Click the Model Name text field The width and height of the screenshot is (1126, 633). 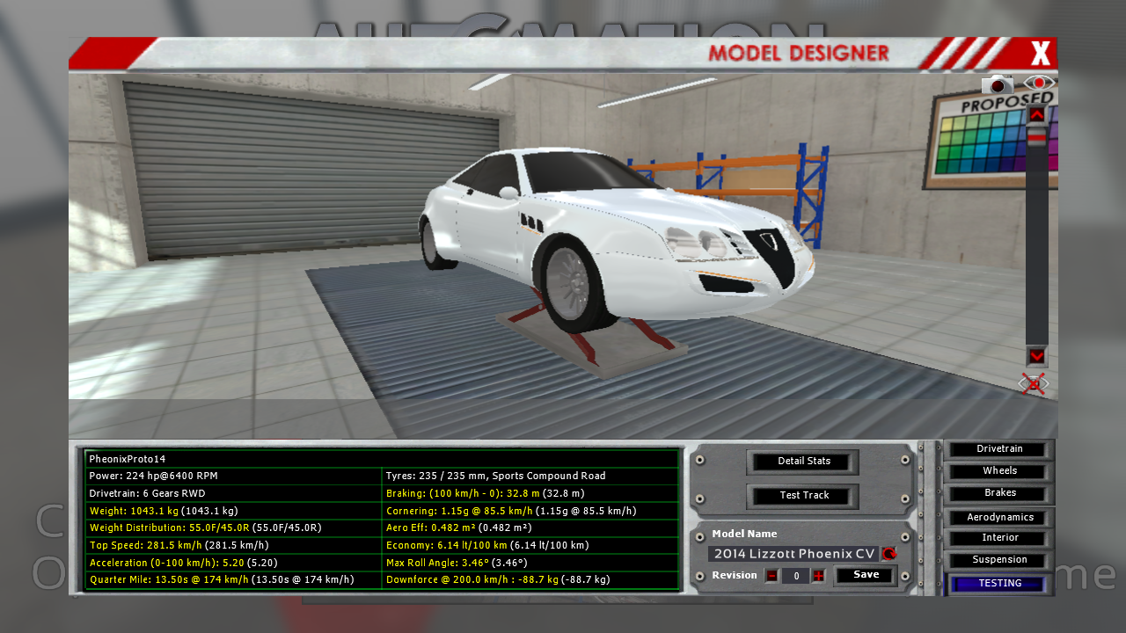[793, 554]
